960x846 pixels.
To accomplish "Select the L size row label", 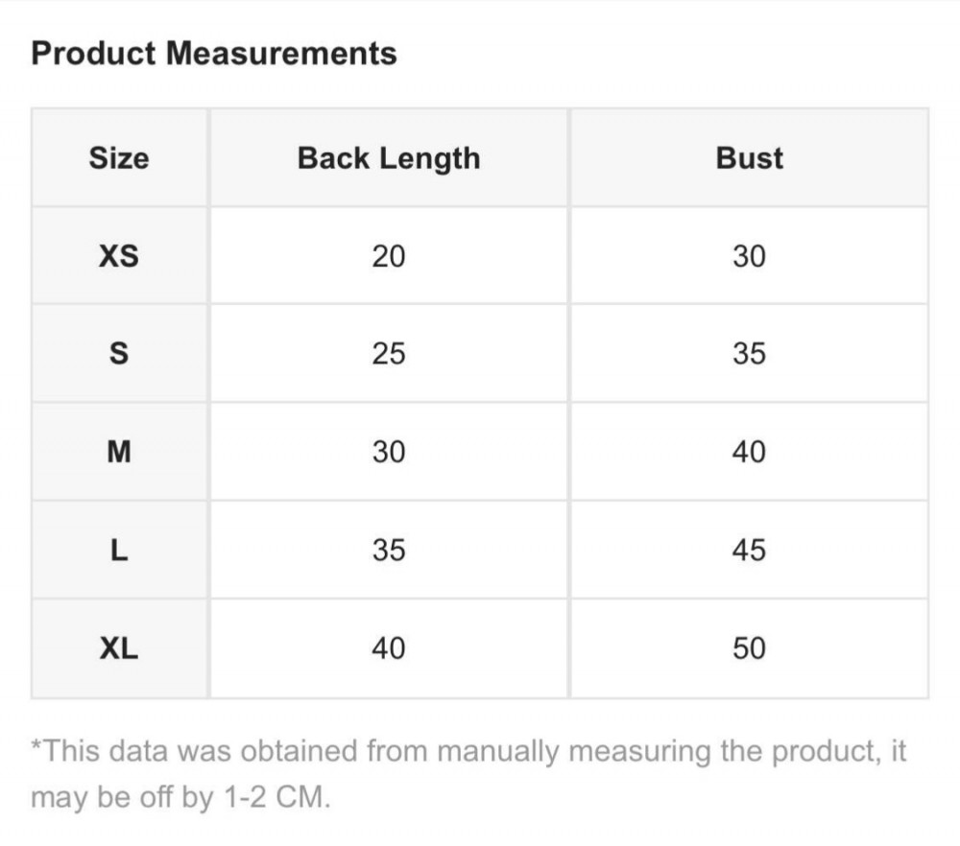I will [119, 551].
